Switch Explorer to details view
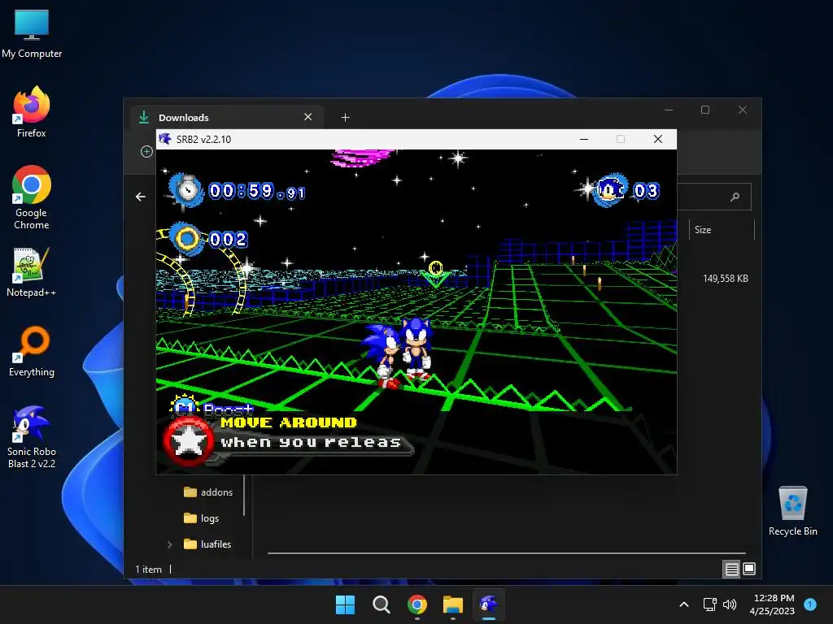The width and height of the screenshot is (833, 624). (731, 570)
